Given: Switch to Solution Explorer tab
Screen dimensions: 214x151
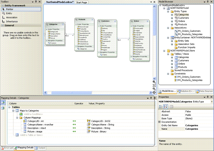Looking at the screenshot, I should click(x=186, y=91).
